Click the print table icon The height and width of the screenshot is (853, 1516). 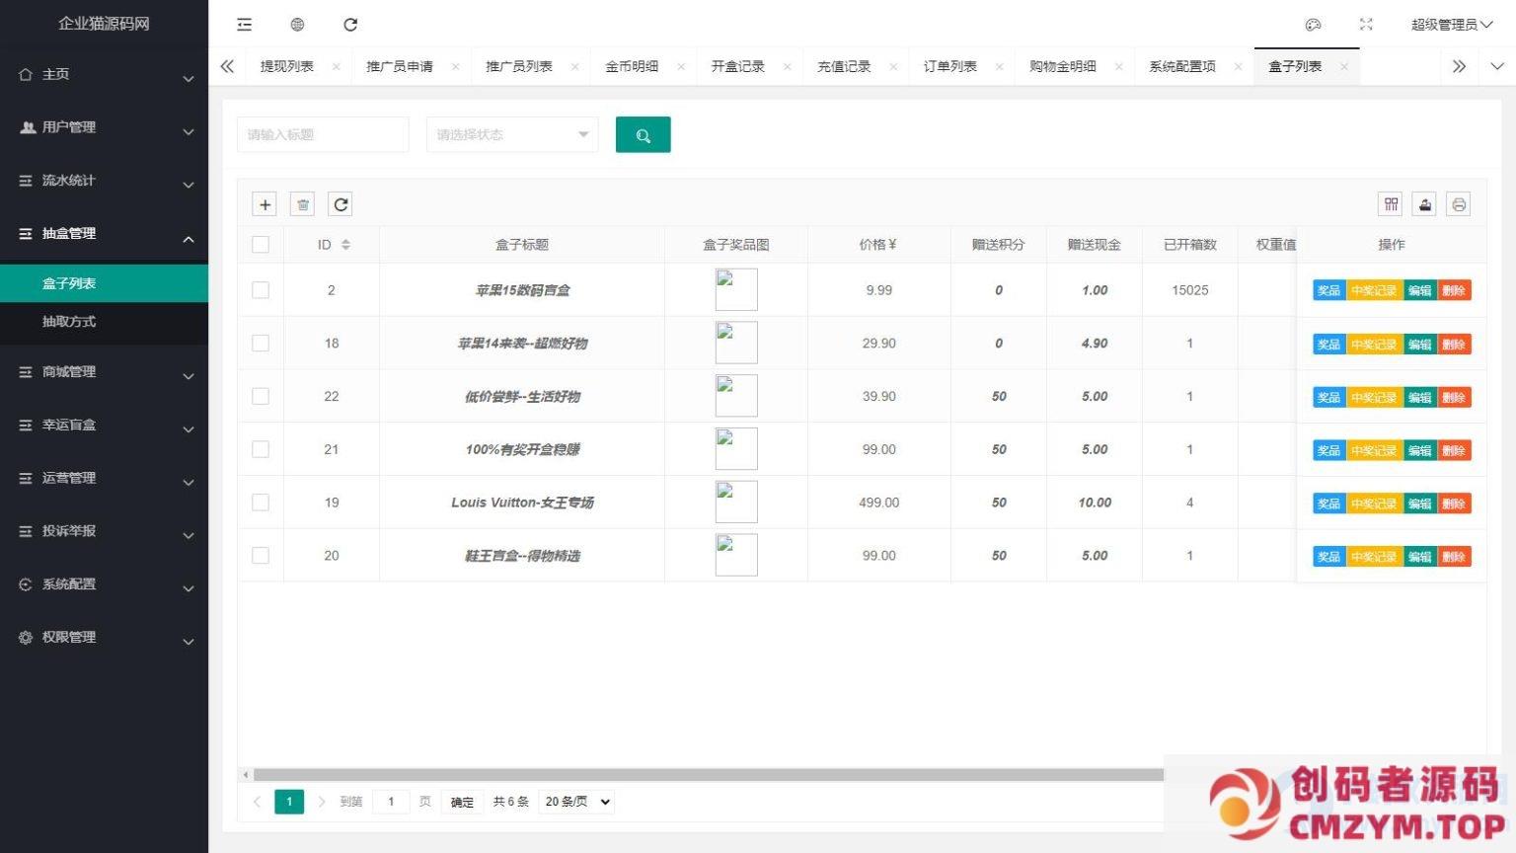1458,204
